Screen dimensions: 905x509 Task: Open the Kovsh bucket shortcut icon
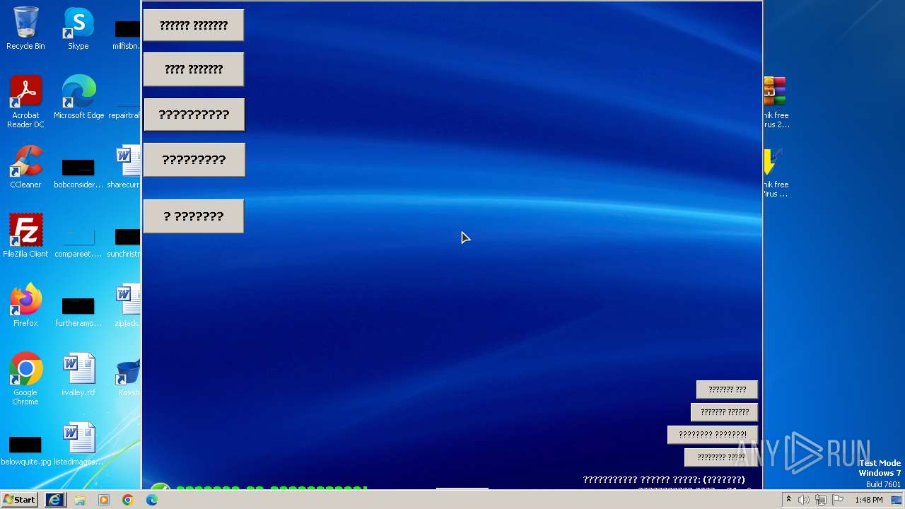(x=129, y=375)
